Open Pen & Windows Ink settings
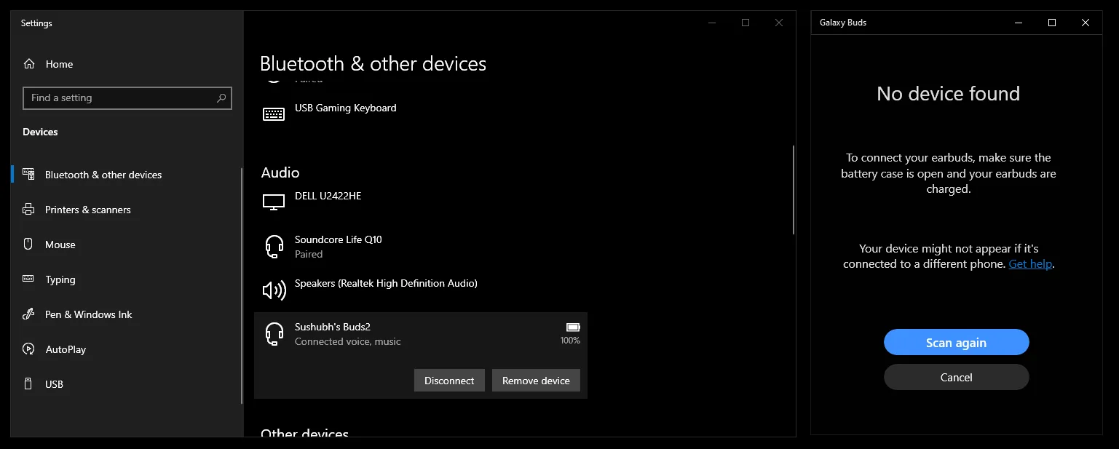This screenshot has width=1119, height=449. (x=127, y=314)
